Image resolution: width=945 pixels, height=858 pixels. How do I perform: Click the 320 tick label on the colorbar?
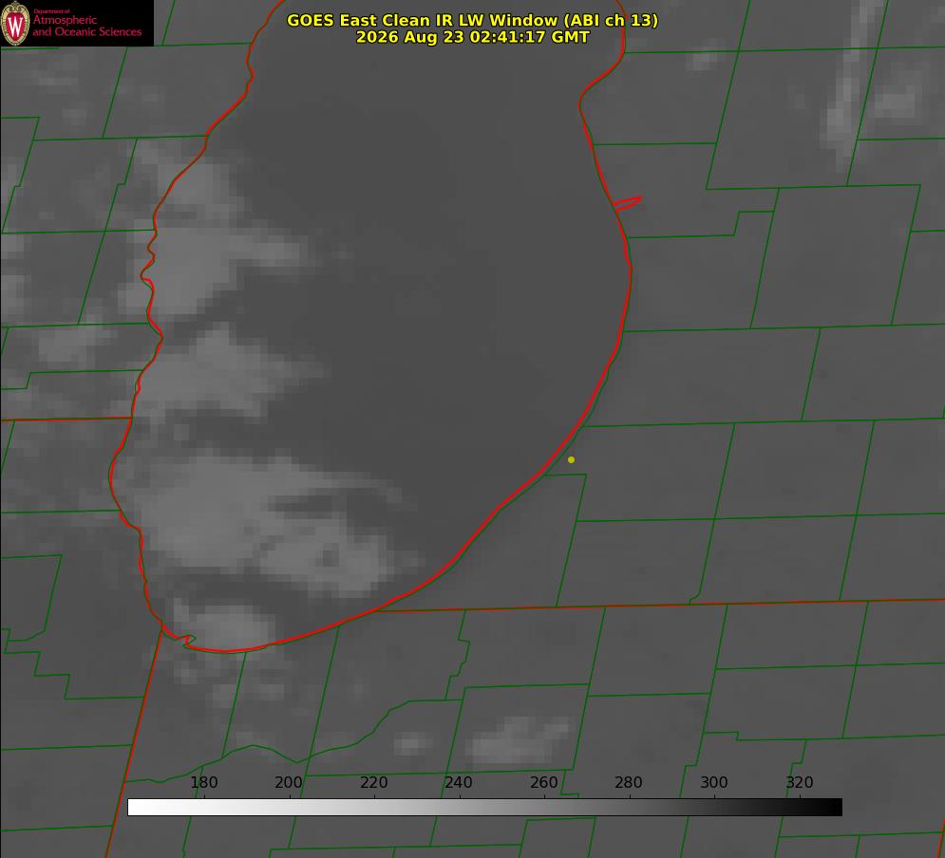point(800,782)
